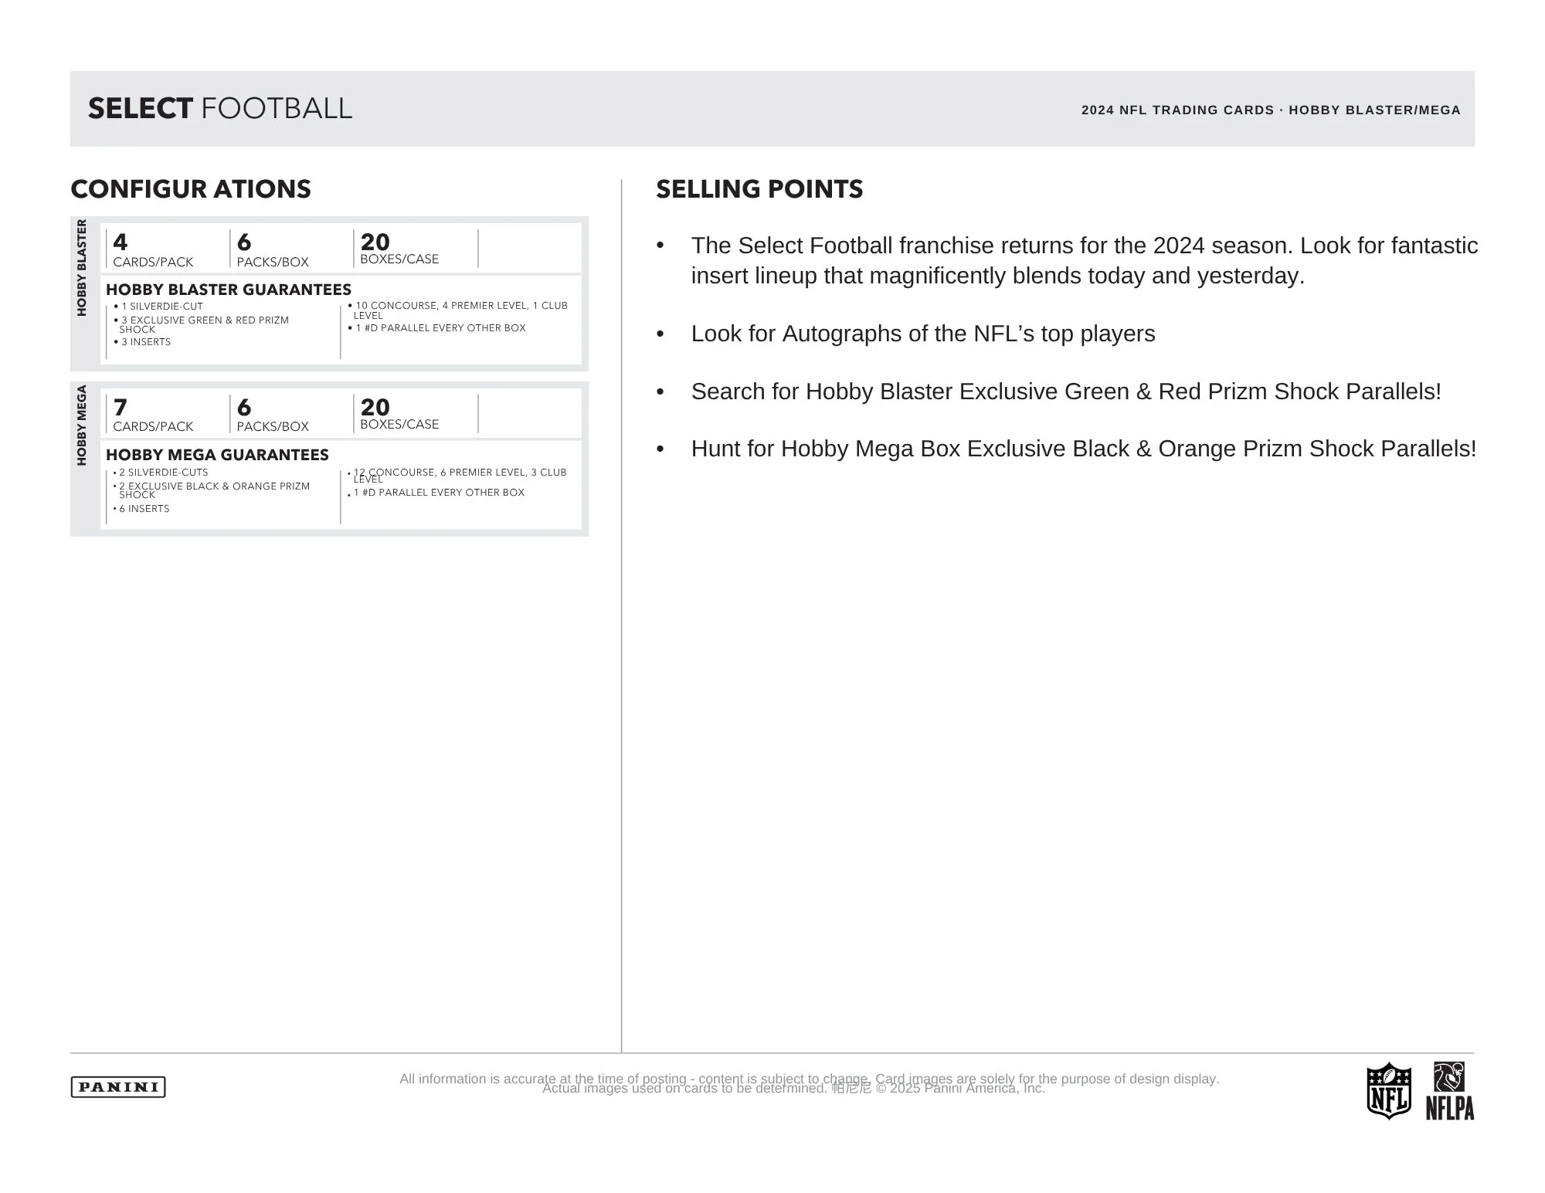
Task: Click the Panini logo in the footer
Action: click(118, 1087)
